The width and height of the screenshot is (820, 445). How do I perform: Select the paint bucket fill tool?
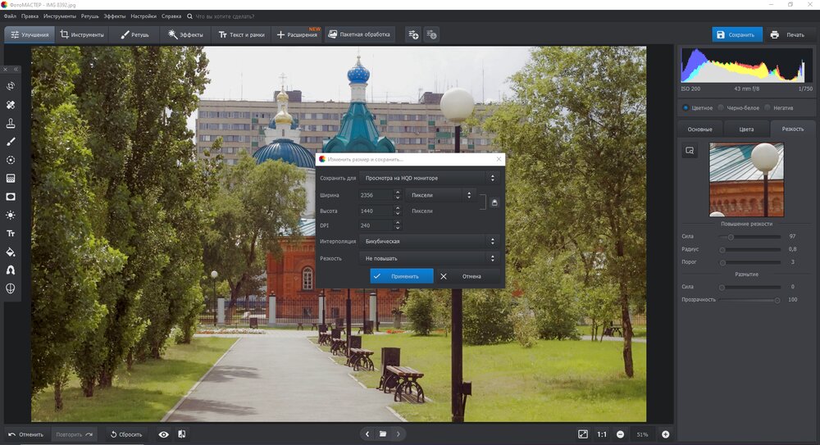11,252
